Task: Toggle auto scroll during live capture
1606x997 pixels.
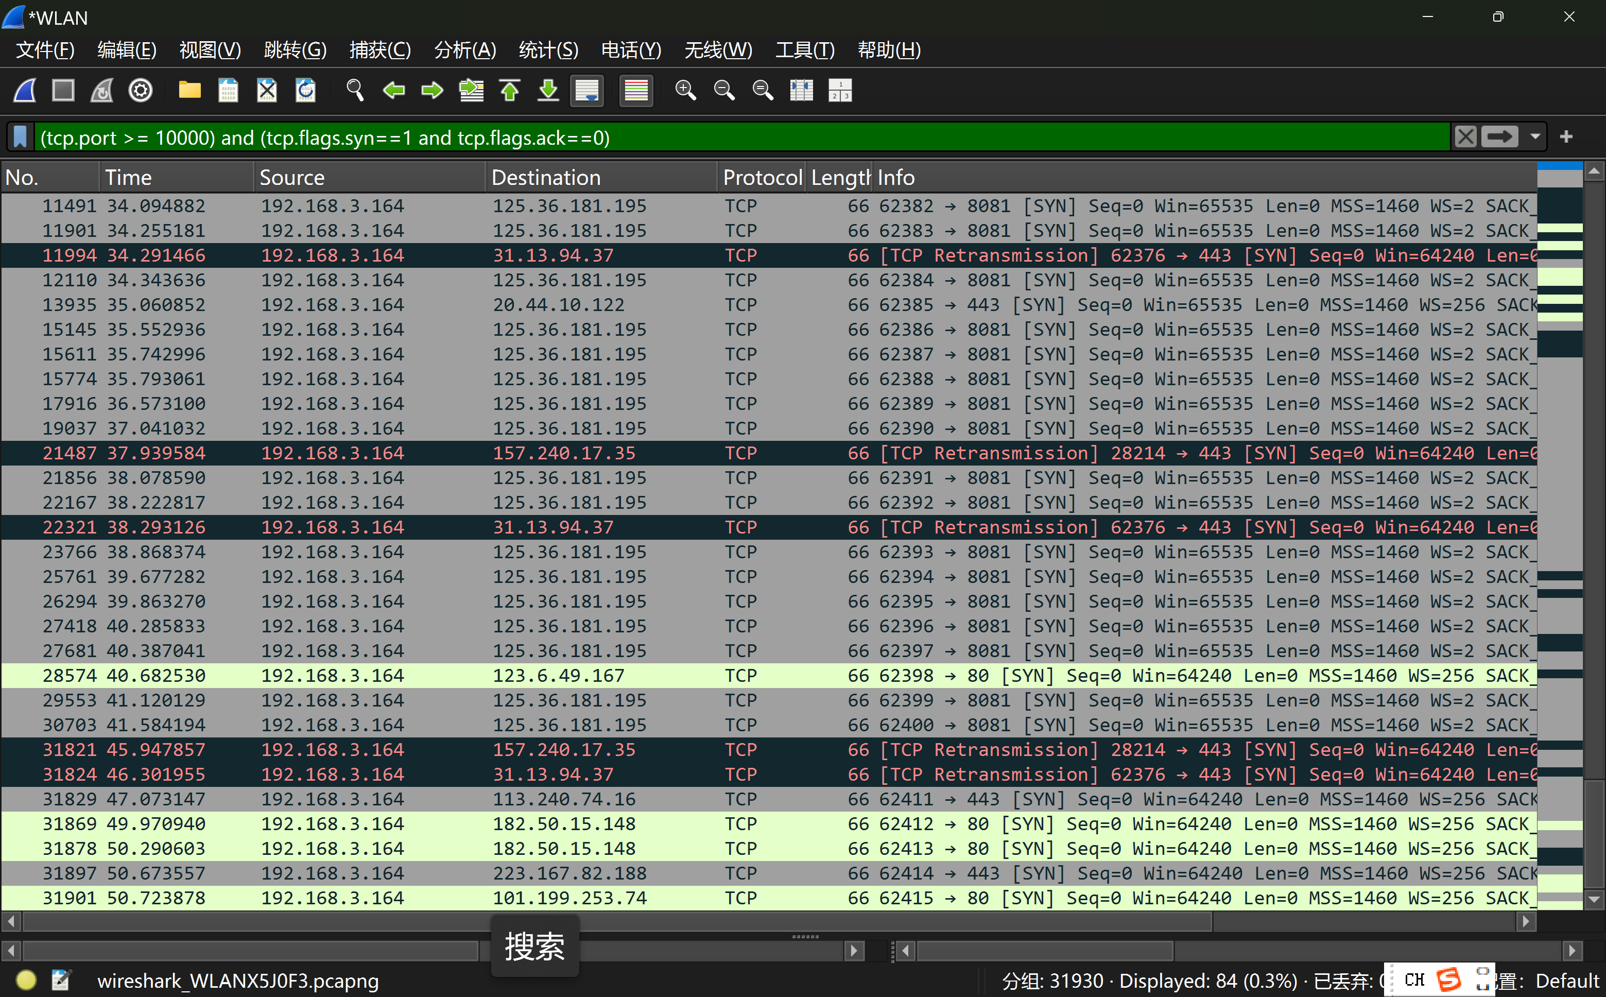Action: [x=587, y=90]
